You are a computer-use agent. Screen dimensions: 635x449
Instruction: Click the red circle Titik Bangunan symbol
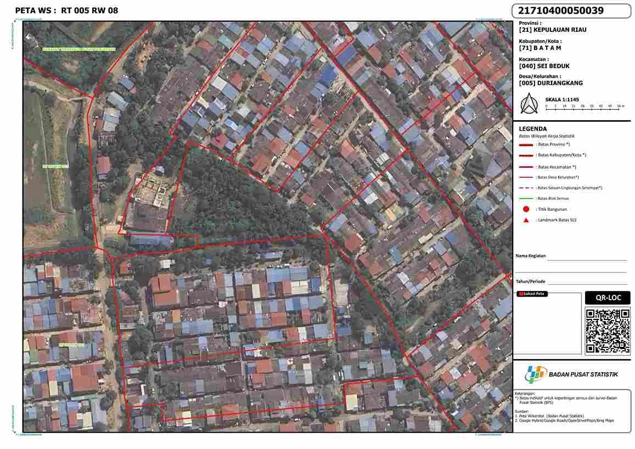(526, 209)
